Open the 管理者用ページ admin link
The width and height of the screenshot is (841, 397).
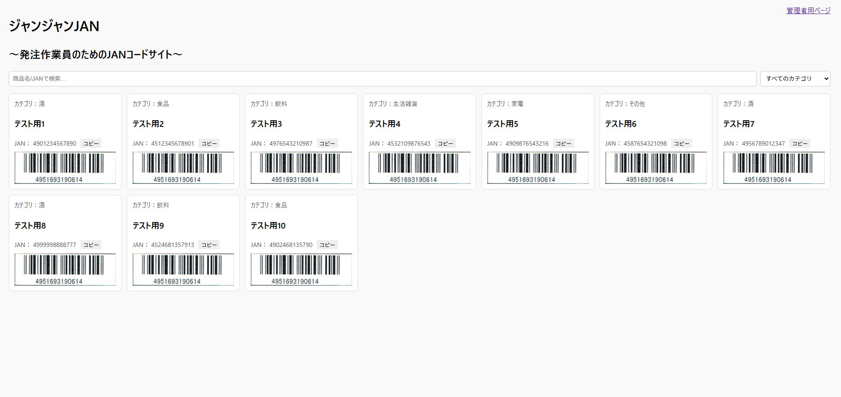[x=808, y=11]
